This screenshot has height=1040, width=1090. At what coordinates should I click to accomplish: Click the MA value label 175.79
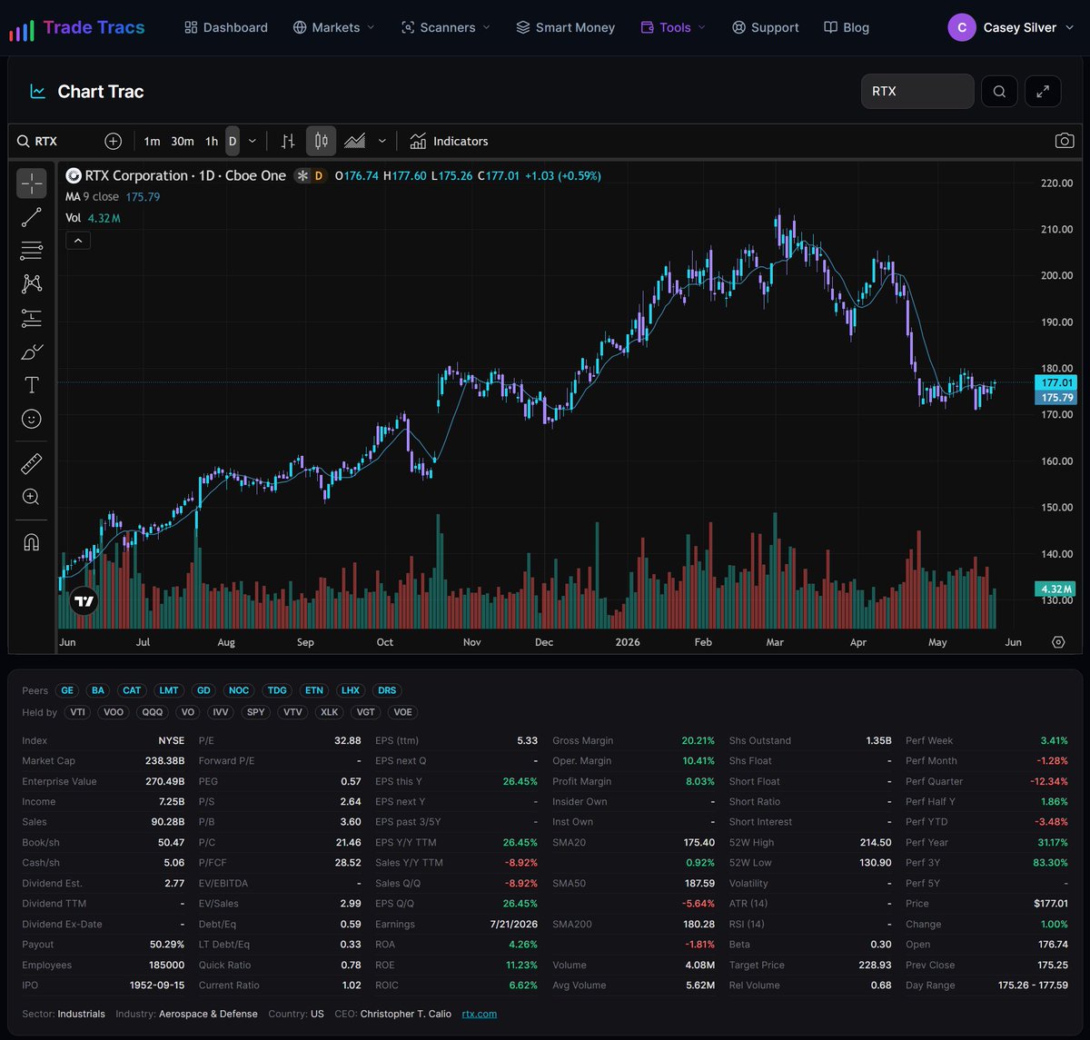1056,398
